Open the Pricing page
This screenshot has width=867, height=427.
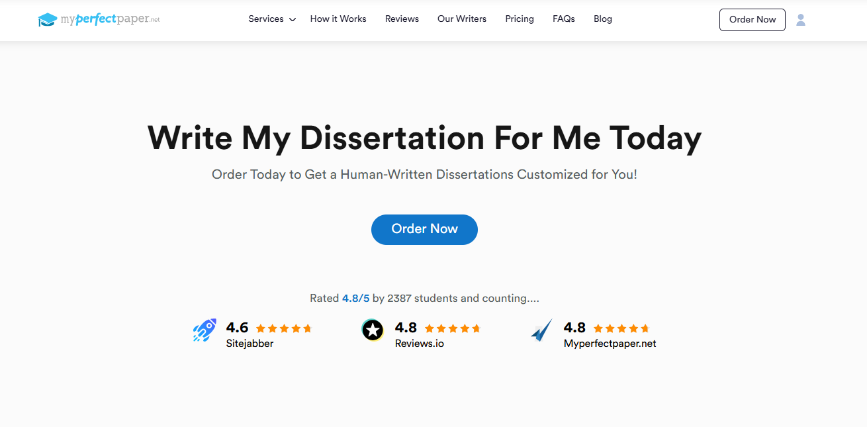pos(520,19)
